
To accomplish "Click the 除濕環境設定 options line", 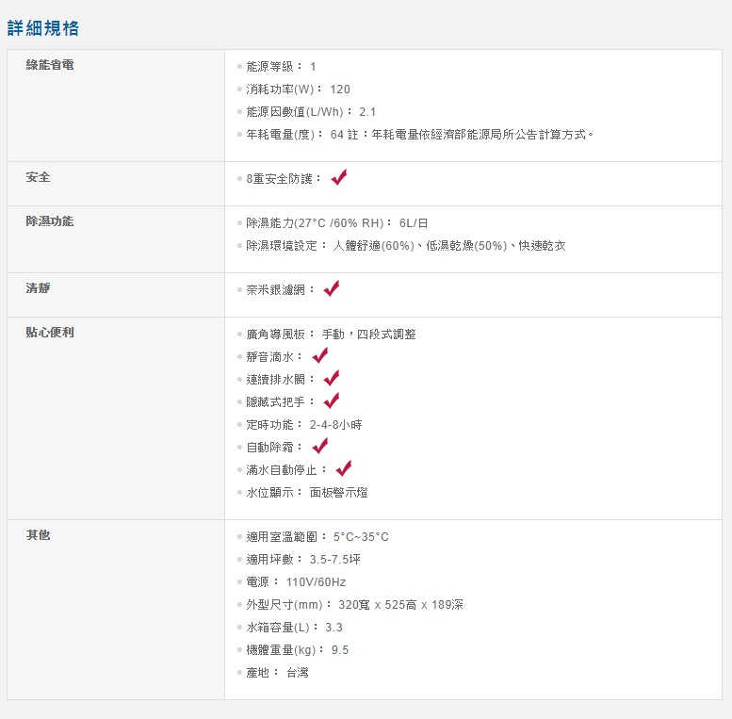I will point(406,246).
